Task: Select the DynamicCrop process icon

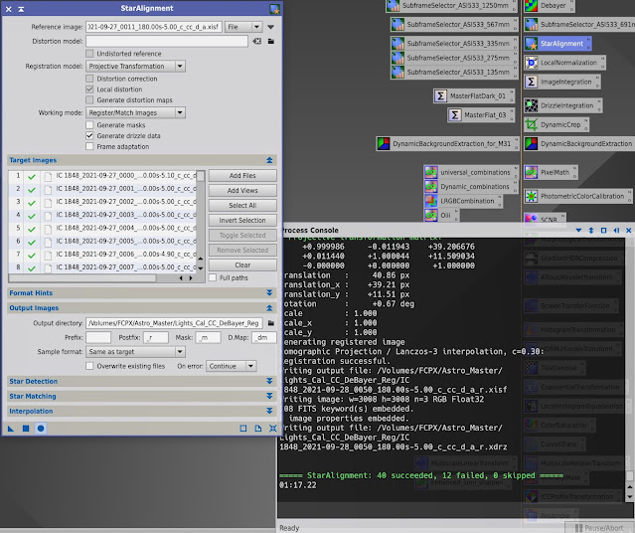Action: [556, 125]
